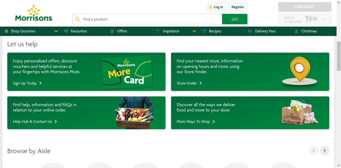The height and width of the screenshot is (168, 341).
Task: Click the Recipes cutlery icon
Action: 204,31
